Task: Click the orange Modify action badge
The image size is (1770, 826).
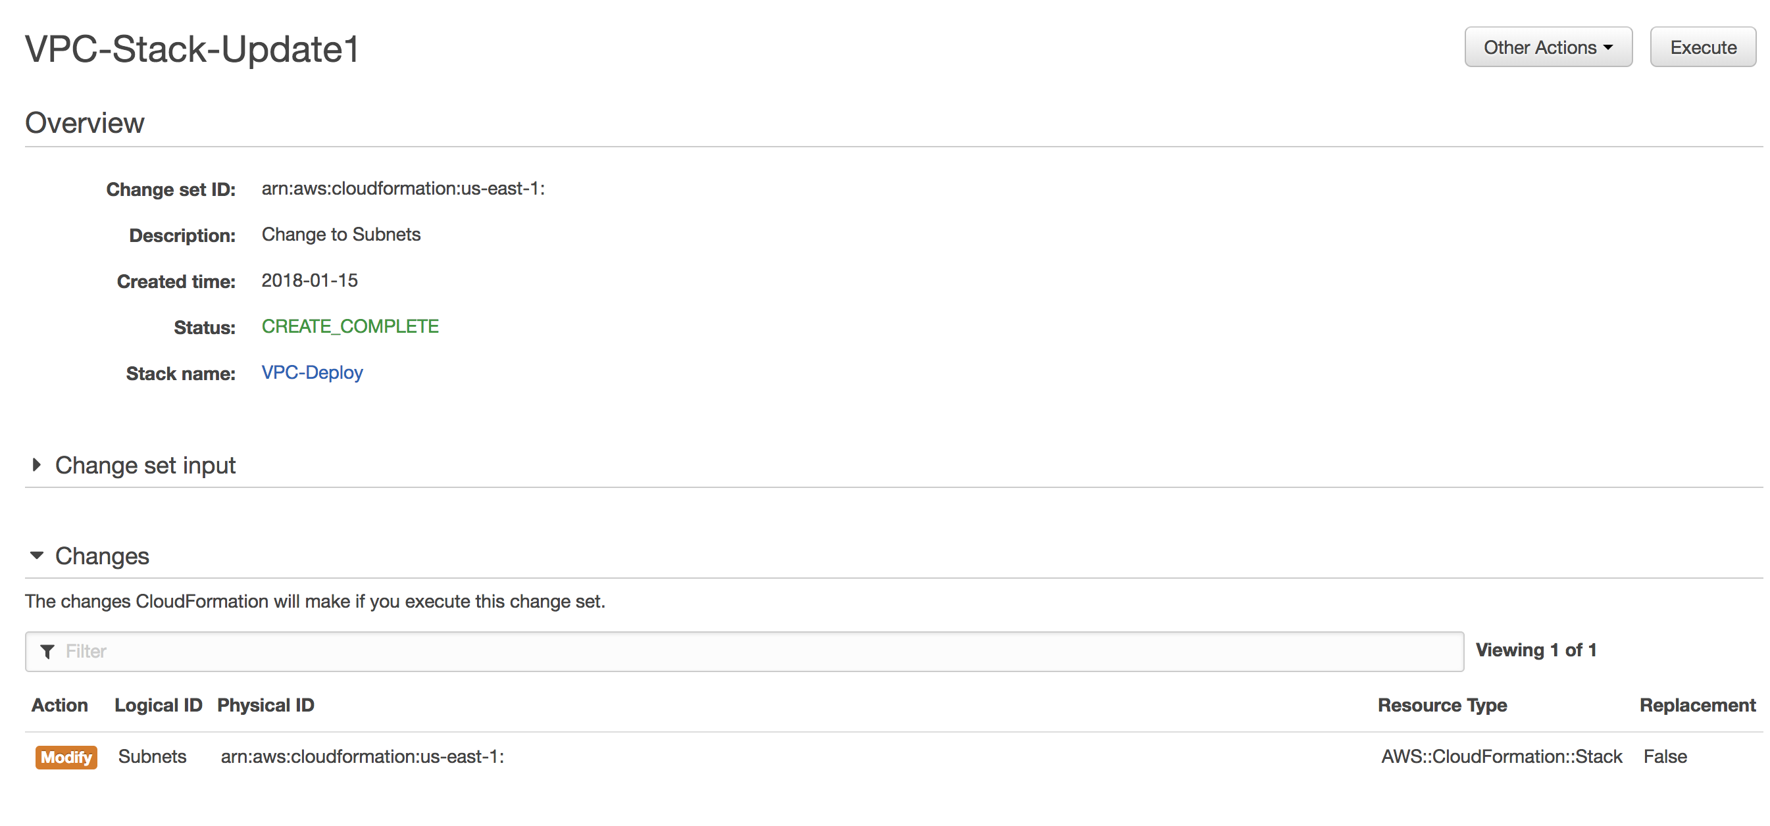Action: coord(66,757)
